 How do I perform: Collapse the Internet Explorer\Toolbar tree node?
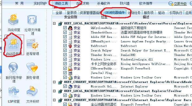pos(54,91)
